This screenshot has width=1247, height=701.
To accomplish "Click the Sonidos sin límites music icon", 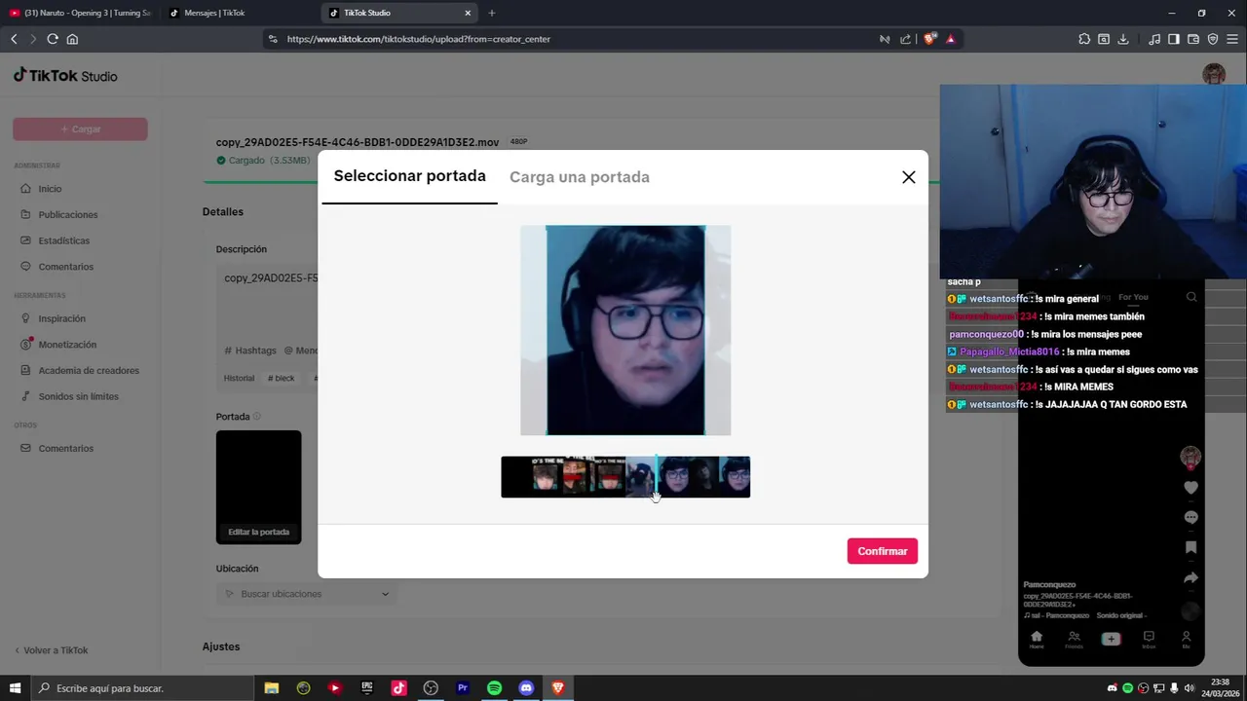I will click(x=26, y=396).
